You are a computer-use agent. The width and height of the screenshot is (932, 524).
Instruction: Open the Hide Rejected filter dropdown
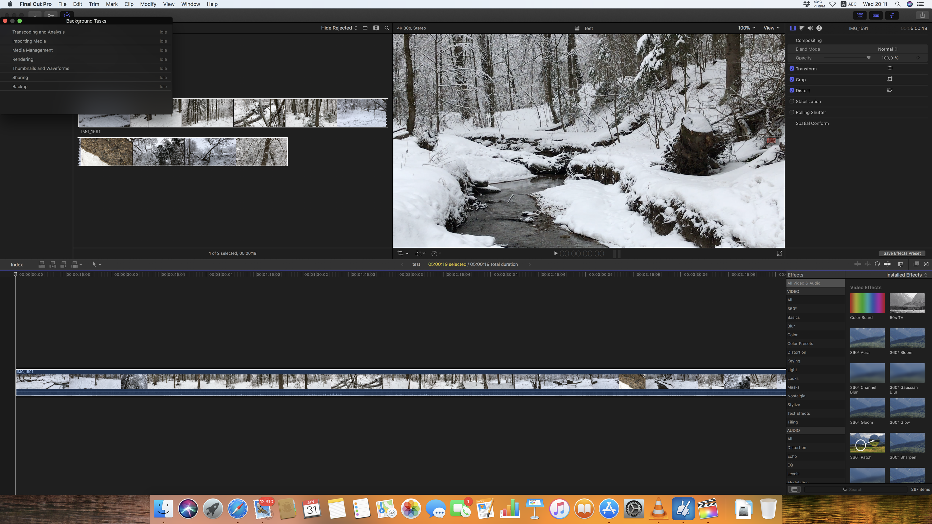pos(339,28)
